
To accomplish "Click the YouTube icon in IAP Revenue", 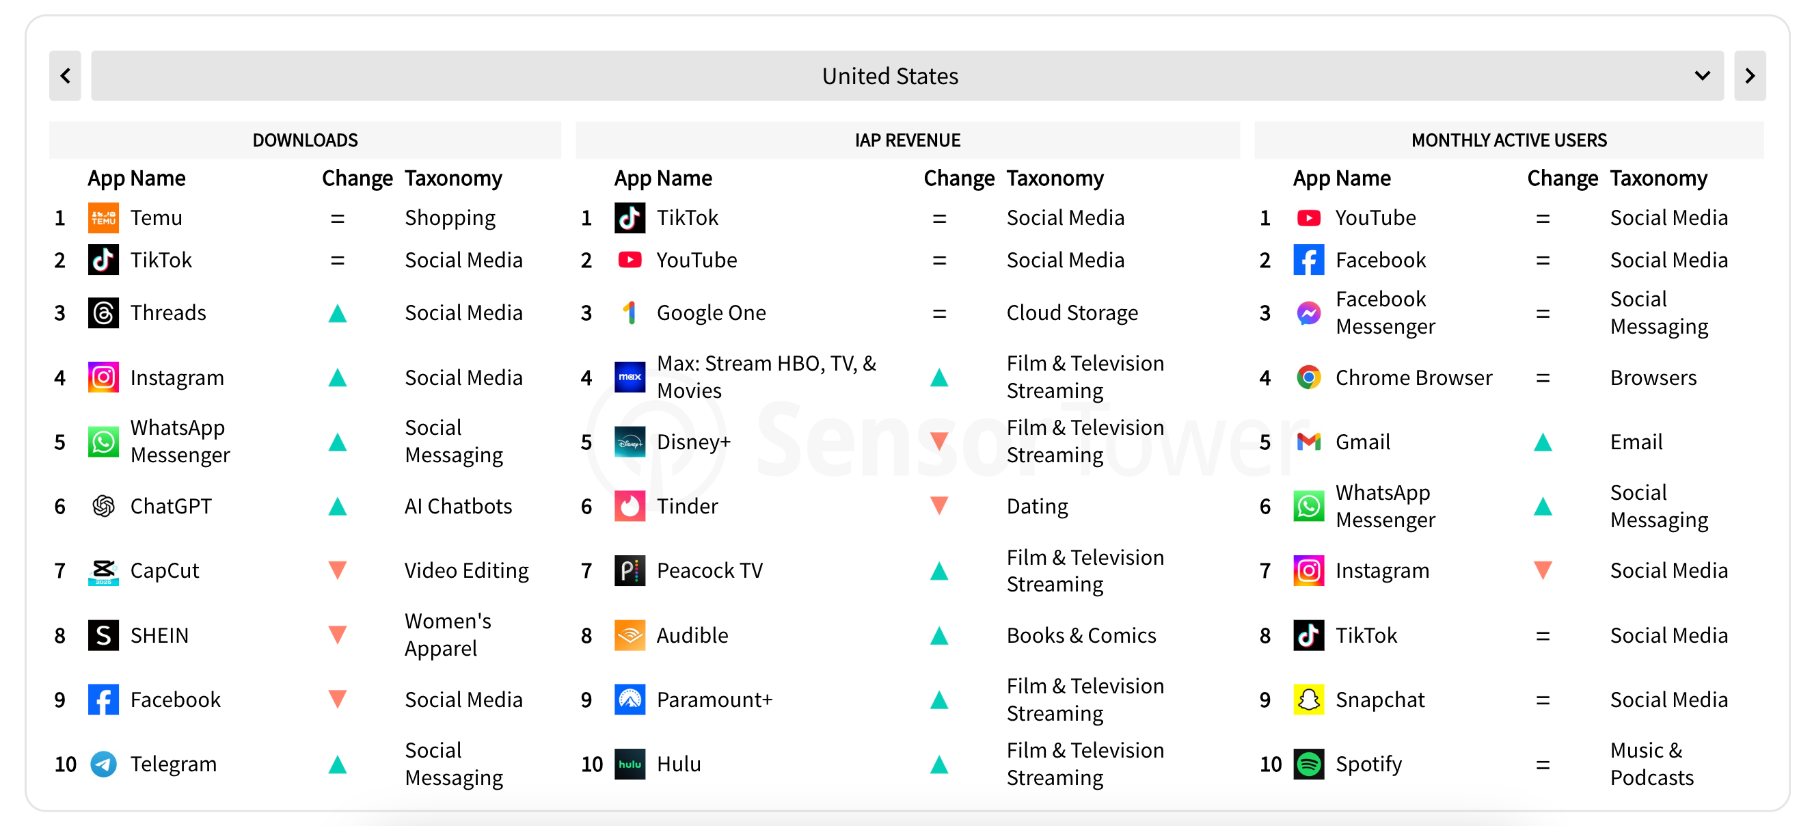I will coord(630,261).
